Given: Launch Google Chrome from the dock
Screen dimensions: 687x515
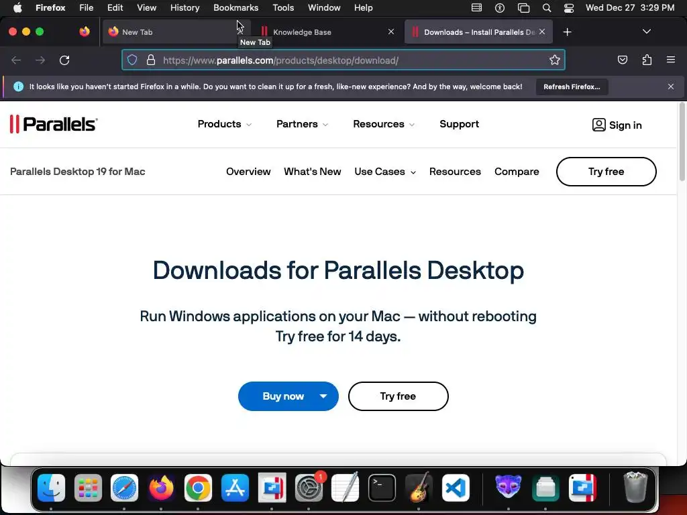Looking at the screenshot, I should [x=198, y=488].
